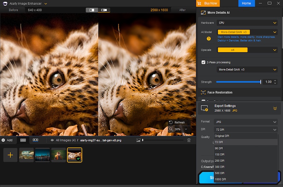The image size is (283, 187).
Task: Click the Strength slider handle
Action: coord(261,82)
